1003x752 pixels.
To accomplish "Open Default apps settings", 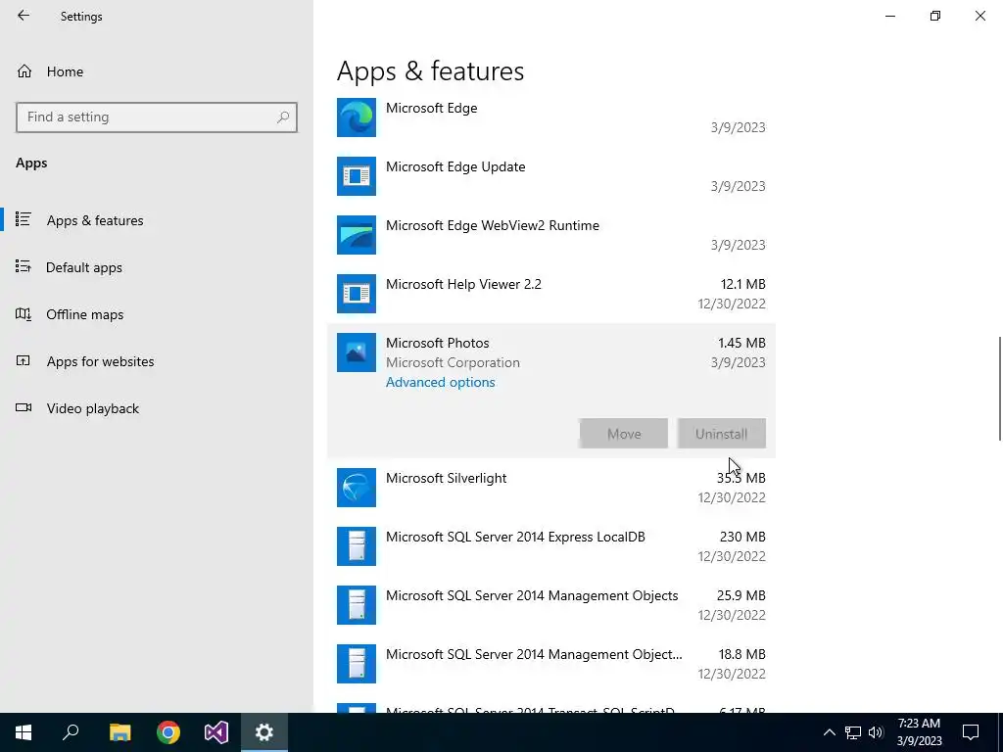I will pyautogui.click(x=84, y=267).
